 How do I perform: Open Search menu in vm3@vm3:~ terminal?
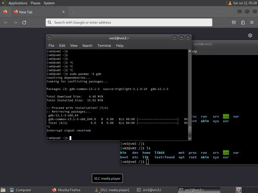pyautogui.click(x=87, y=46)
